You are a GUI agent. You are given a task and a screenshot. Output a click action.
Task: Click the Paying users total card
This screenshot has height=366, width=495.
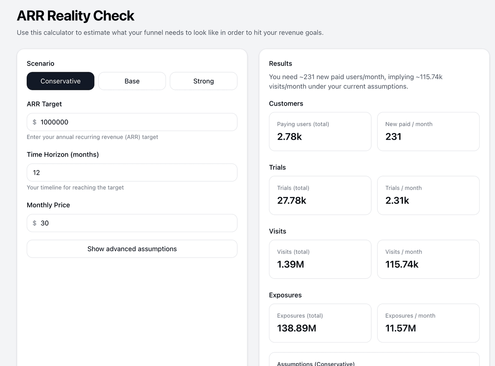tap(320, 131)
